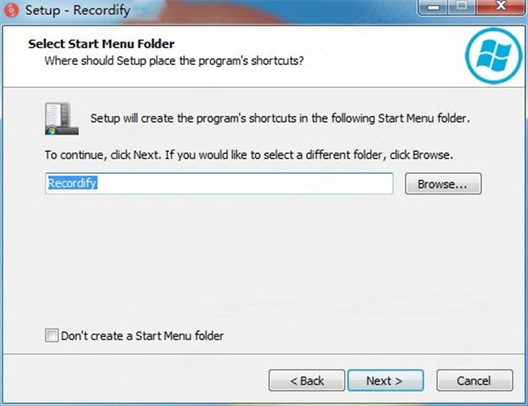Viewport: 528px width, 406px height.
Task: Click the disabled maximize window button
Action: point(462,6)
